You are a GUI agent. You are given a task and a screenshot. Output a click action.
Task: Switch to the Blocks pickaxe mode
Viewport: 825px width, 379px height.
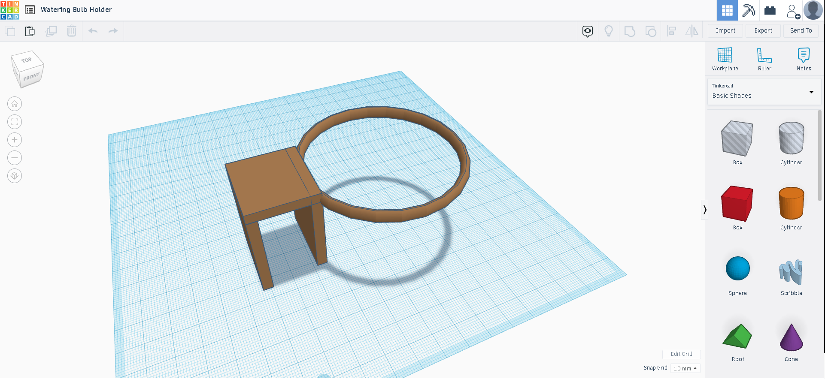pyautogui.click(x=749, y=10)
